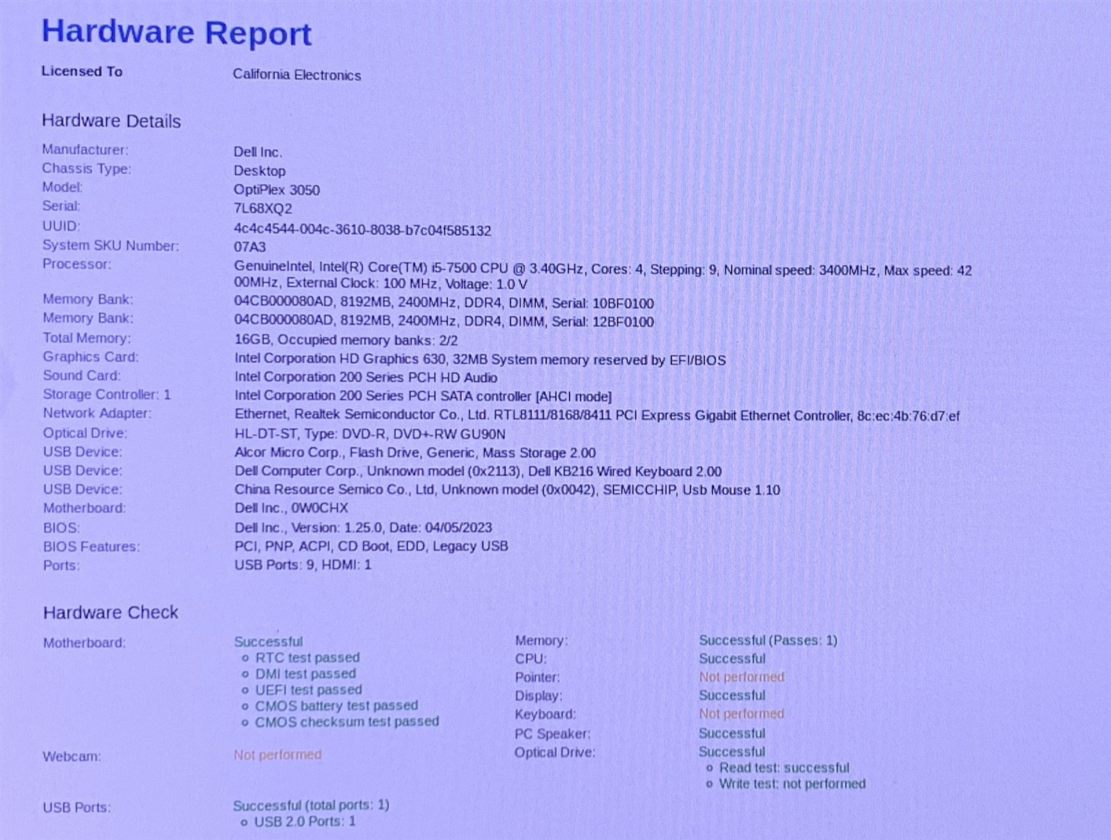The width and height of the screenshot is (1111, 840).
Task: Select Pointer Not performed result
Action: point(742,677)
